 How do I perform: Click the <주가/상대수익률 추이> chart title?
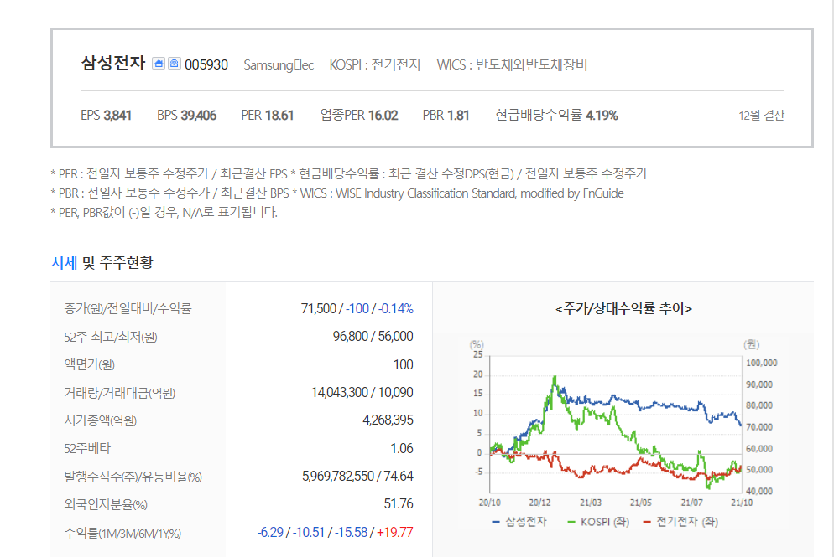coord(623,308)
